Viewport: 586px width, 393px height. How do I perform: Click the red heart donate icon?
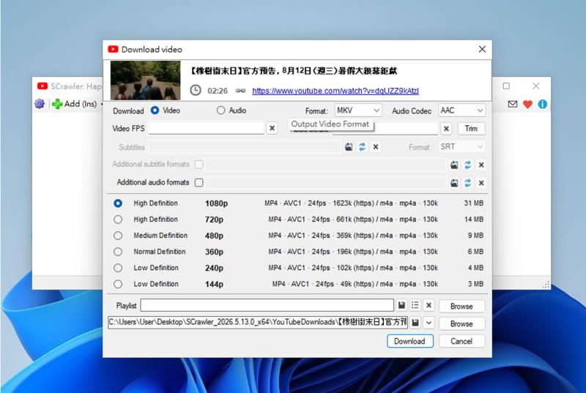click(527, 104)
